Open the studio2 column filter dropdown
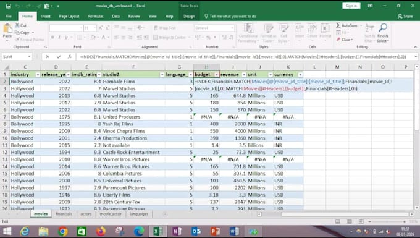The width and height of the screenshot is (420, 238). [x=162, y=75]
